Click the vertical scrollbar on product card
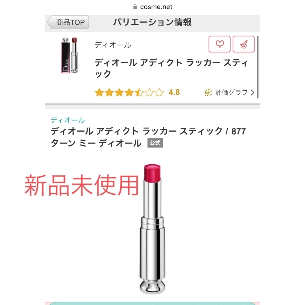This screenshot has height=305, width=305. point(258,67)
